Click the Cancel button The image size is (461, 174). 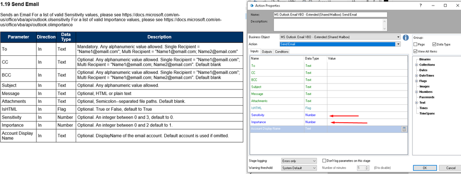451,168
